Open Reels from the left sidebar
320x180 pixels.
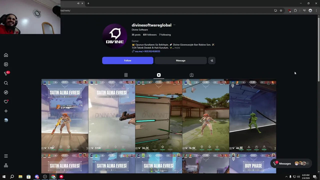pos(6,64)
